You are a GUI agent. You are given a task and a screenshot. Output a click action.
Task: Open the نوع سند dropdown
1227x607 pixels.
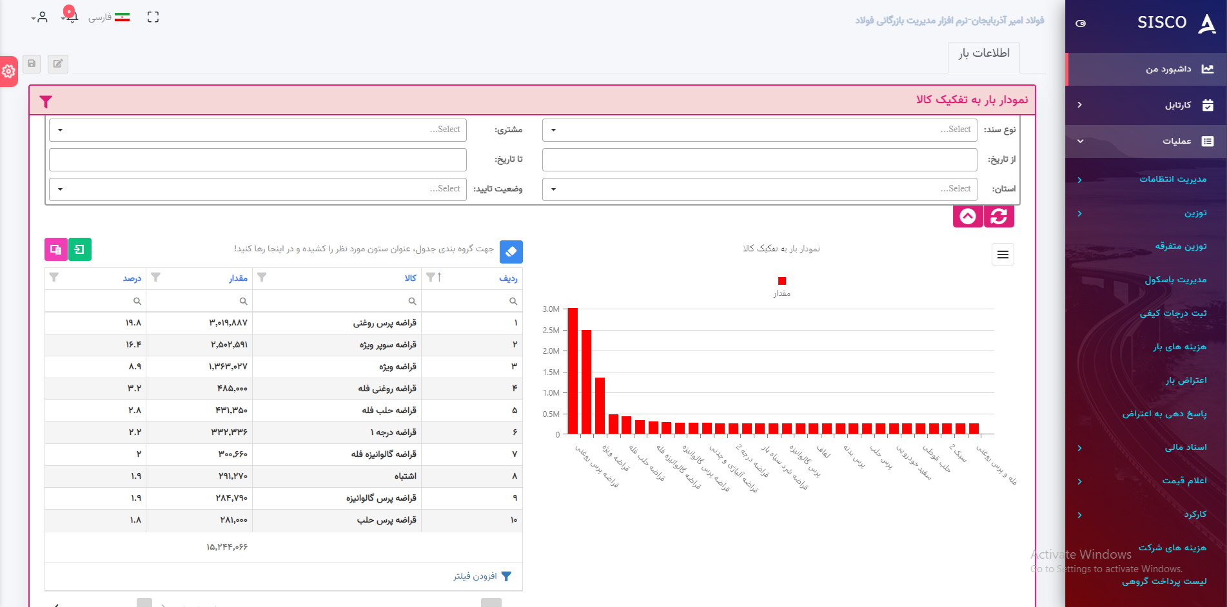[760, 130]
